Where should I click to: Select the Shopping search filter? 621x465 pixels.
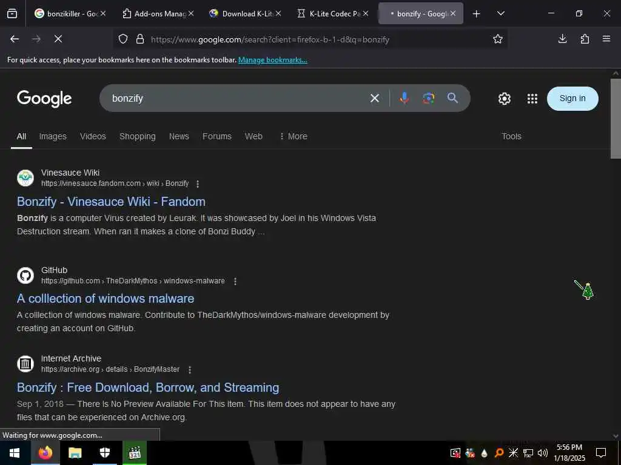138,136
